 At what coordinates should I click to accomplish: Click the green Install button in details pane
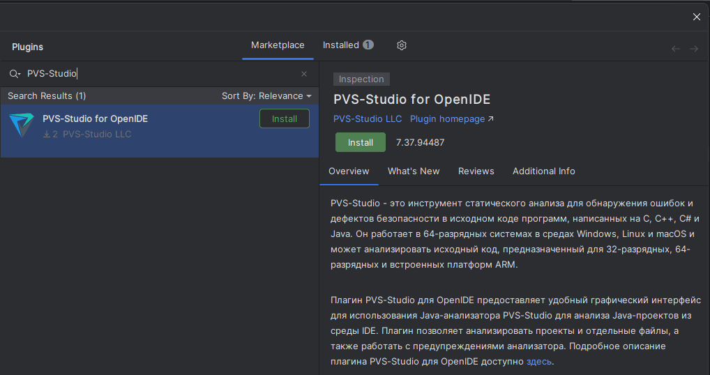pyautogui.click(x=360, y=142)
